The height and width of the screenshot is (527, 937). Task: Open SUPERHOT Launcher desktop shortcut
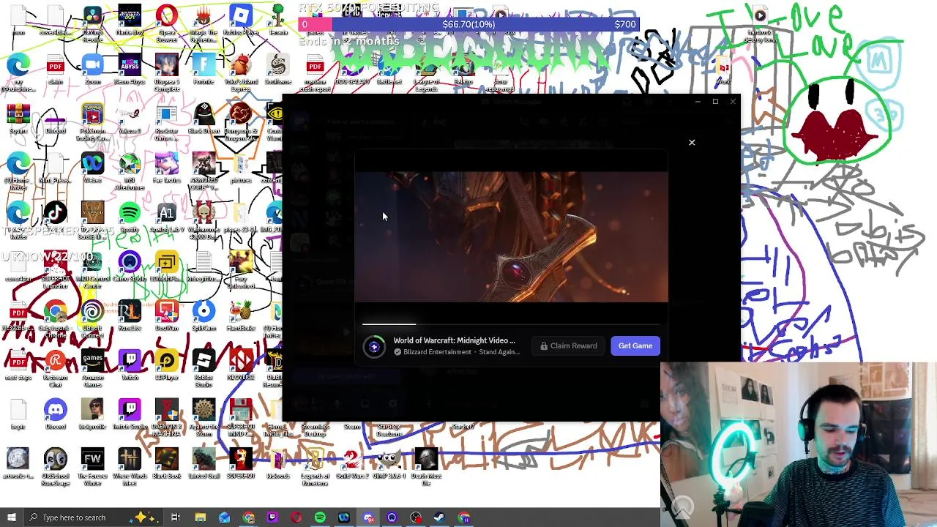55,269
